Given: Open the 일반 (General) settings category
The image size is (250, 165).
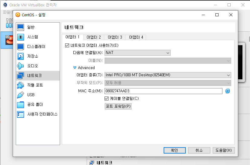Looking at the screenshot, I should click(38, 27).
